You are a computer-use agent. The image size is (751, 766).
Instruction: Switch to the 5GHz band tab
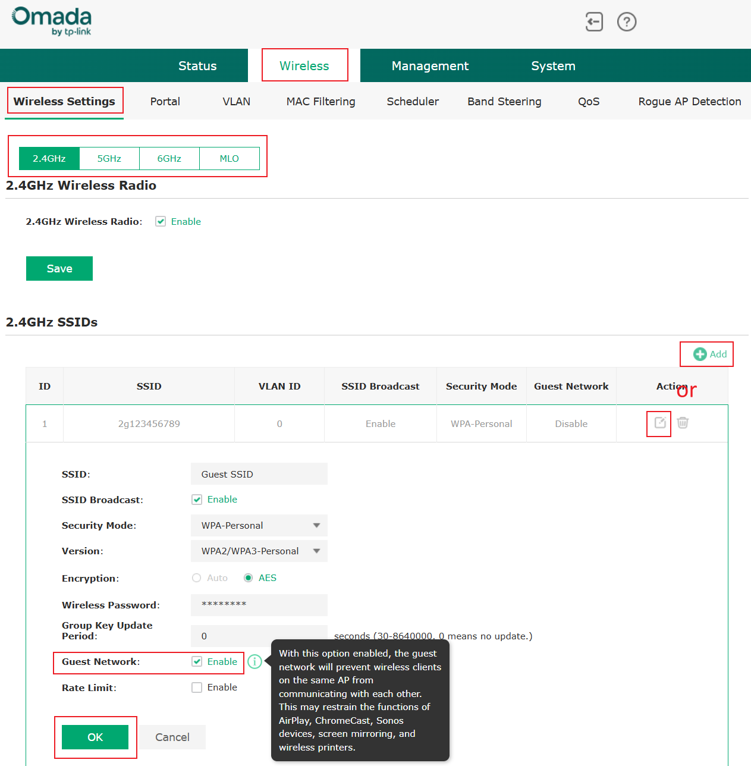pos(109,158)
